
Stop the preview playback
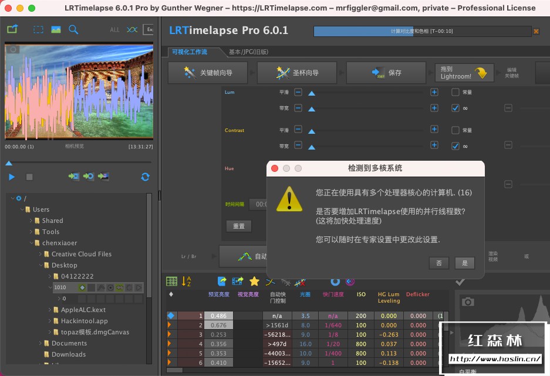click(x=29, y=177)
